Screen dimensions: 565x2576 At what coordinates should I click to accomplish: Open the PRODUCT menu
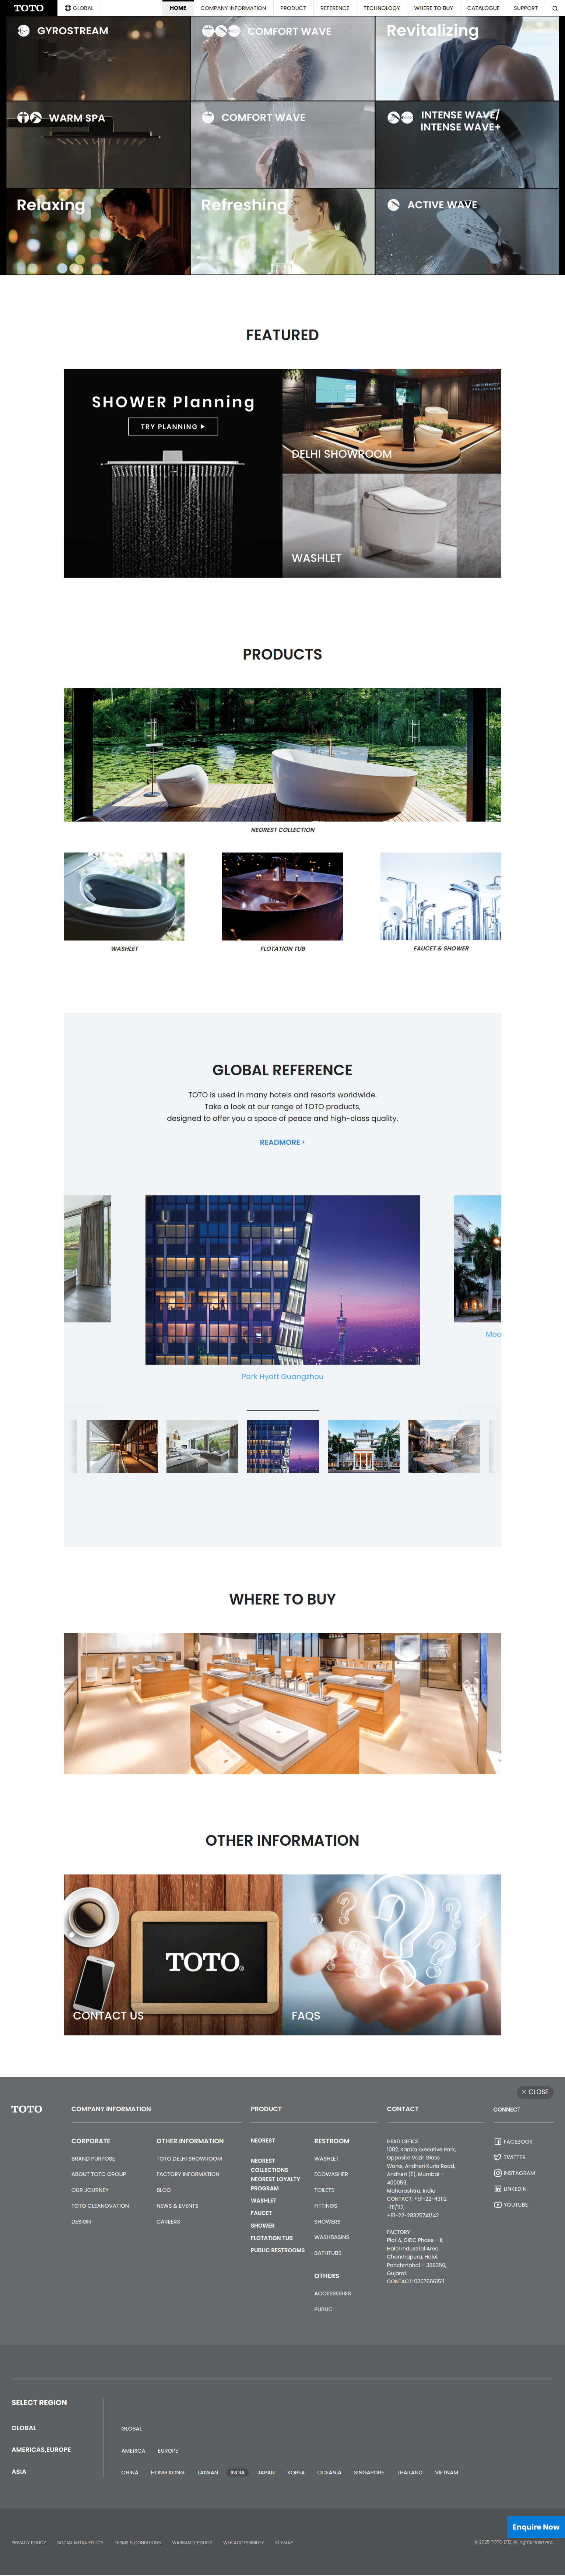tap(293, 8)
